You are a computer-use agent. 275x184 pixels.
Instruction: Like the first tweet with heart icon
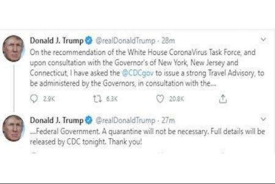[x=160, y=97]
